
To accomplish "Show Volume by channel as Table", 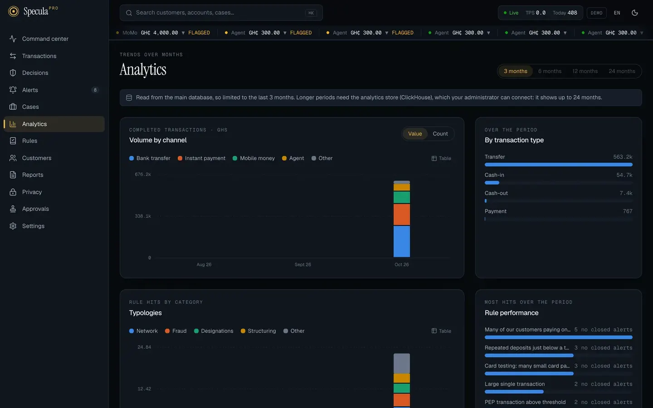I will pos(441,158).
